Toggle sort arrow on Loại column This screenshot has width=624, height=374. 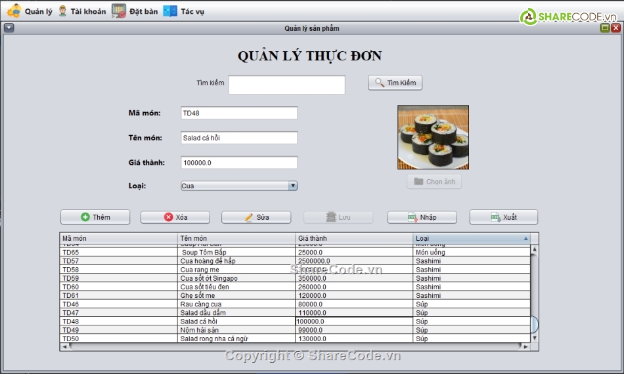coord(525,238)
